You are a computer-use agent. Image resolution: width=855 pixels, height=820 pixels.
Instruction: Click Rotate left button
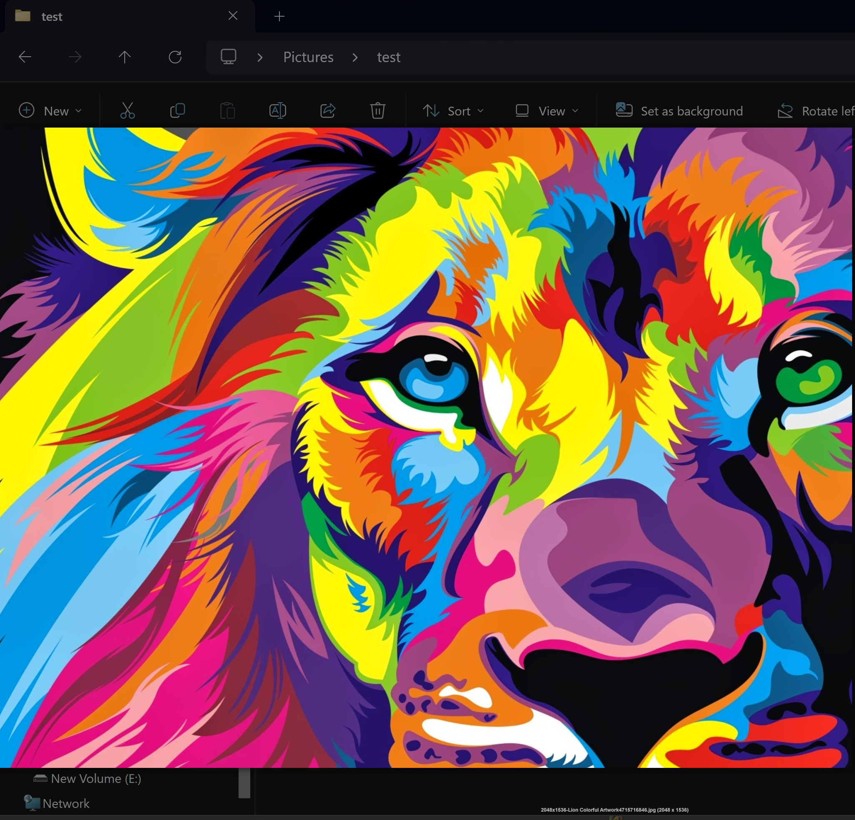(816, 111)
